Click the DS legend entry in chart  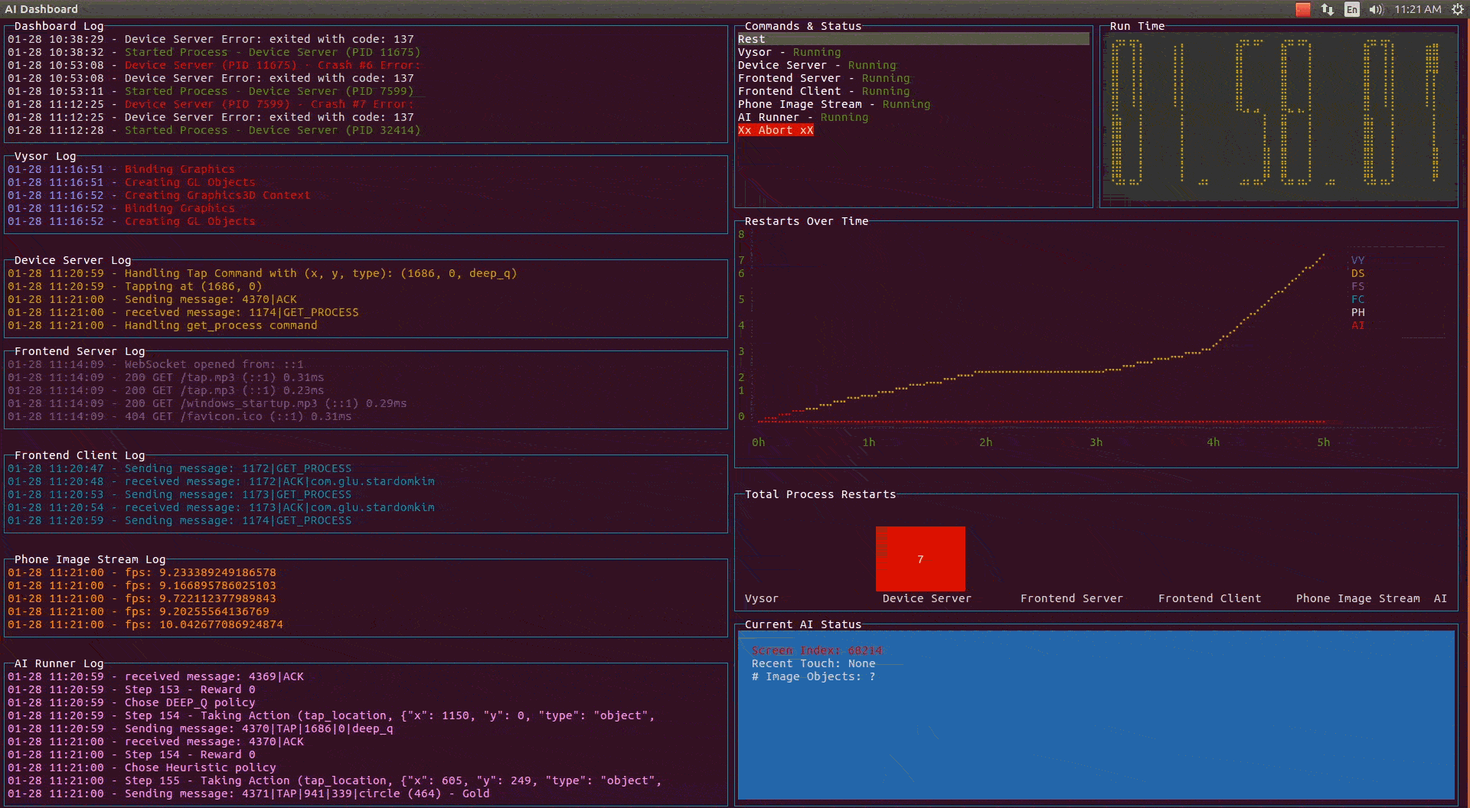(1357, 273)
